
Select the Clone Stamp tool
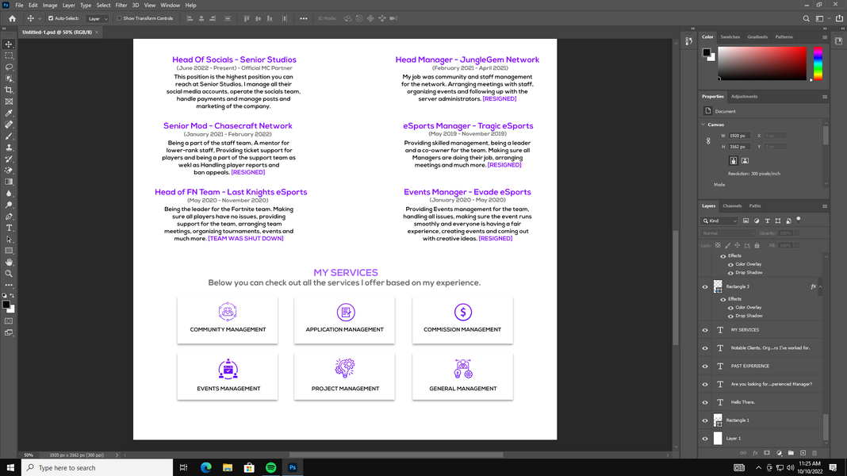pos(9,148)
